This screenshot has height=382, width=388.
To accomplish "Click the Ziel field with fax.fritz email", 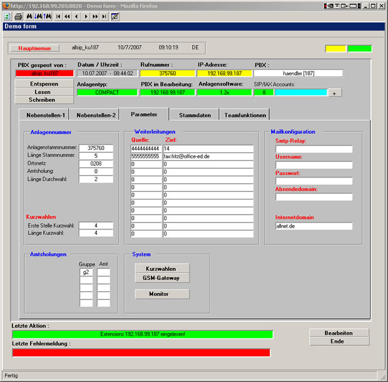I will pos(208,156).
